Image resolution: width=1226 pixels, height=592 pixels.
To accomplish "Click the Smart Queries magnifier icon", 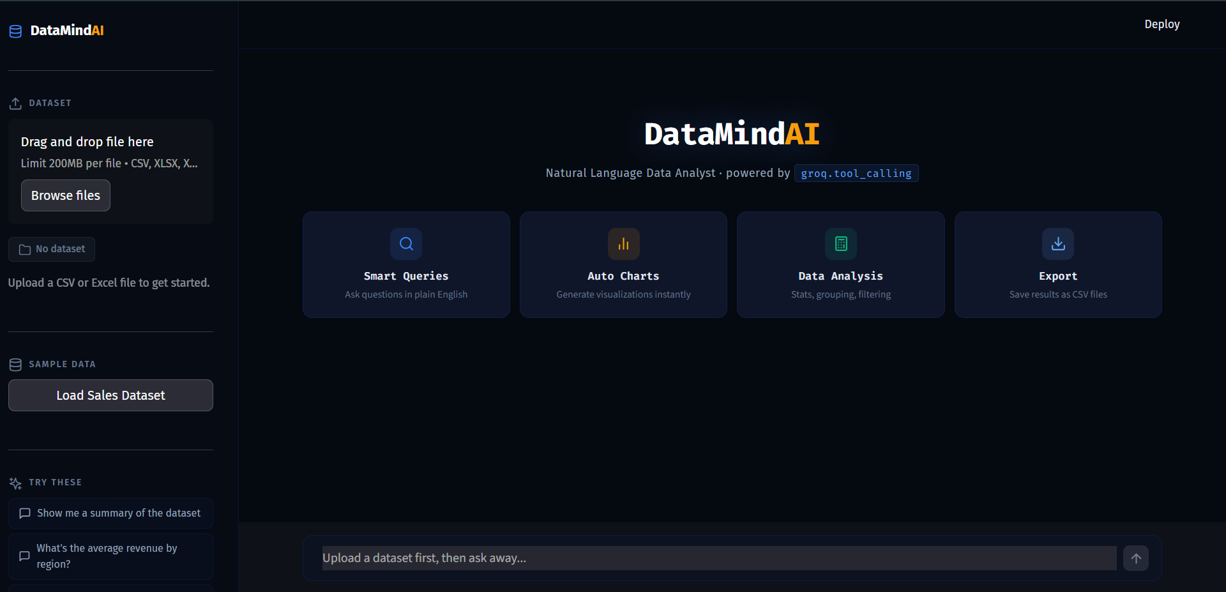I will (406, 244).
